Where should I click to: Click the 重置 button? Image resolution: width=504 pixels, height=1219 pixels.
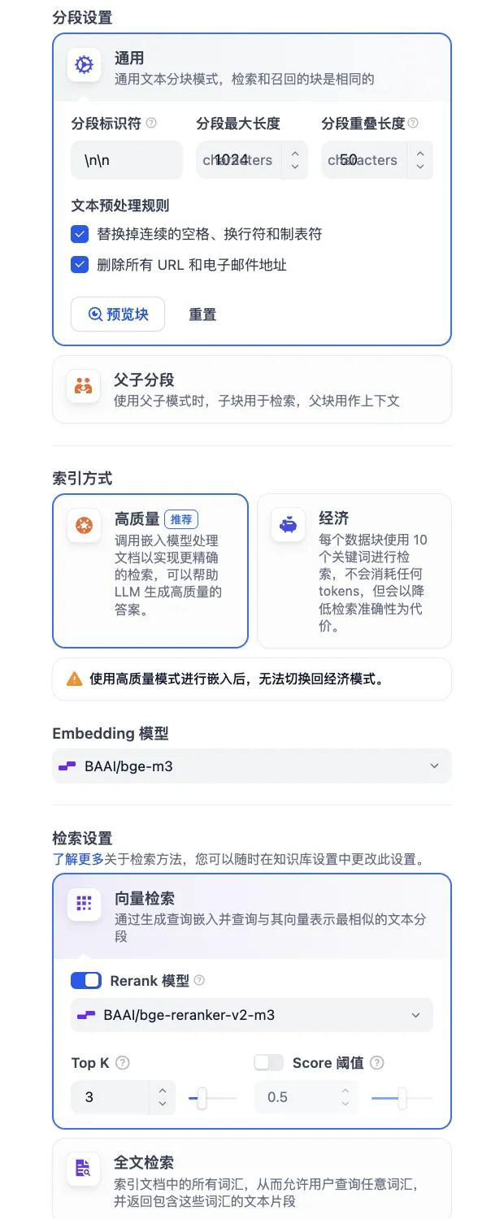202,314
